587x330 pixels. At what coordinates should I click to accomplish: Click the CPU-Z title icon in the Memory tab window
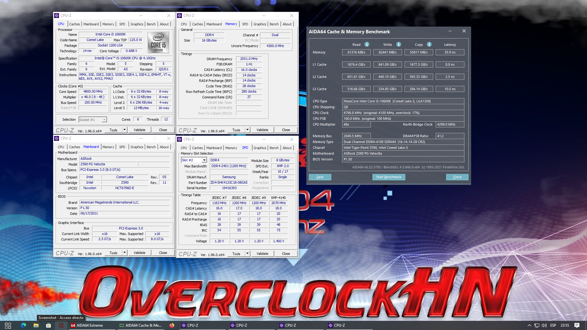179,16
